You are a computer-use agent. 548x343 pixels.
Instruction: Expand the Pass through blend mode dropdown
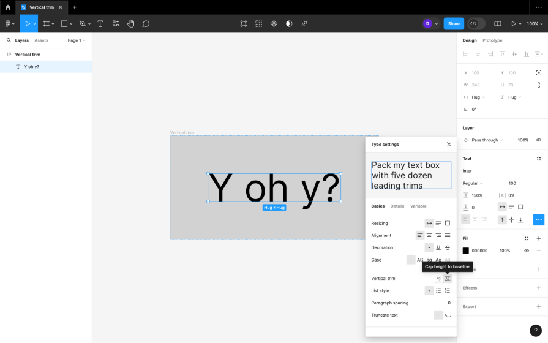487,140
